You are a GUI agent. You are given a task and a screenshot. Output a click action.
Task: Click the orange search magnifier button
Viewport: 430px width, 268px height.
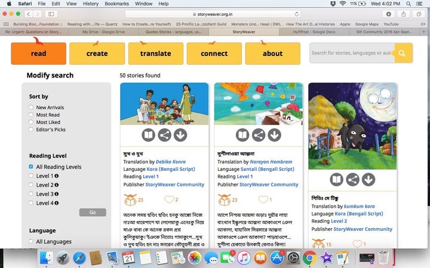403,53
